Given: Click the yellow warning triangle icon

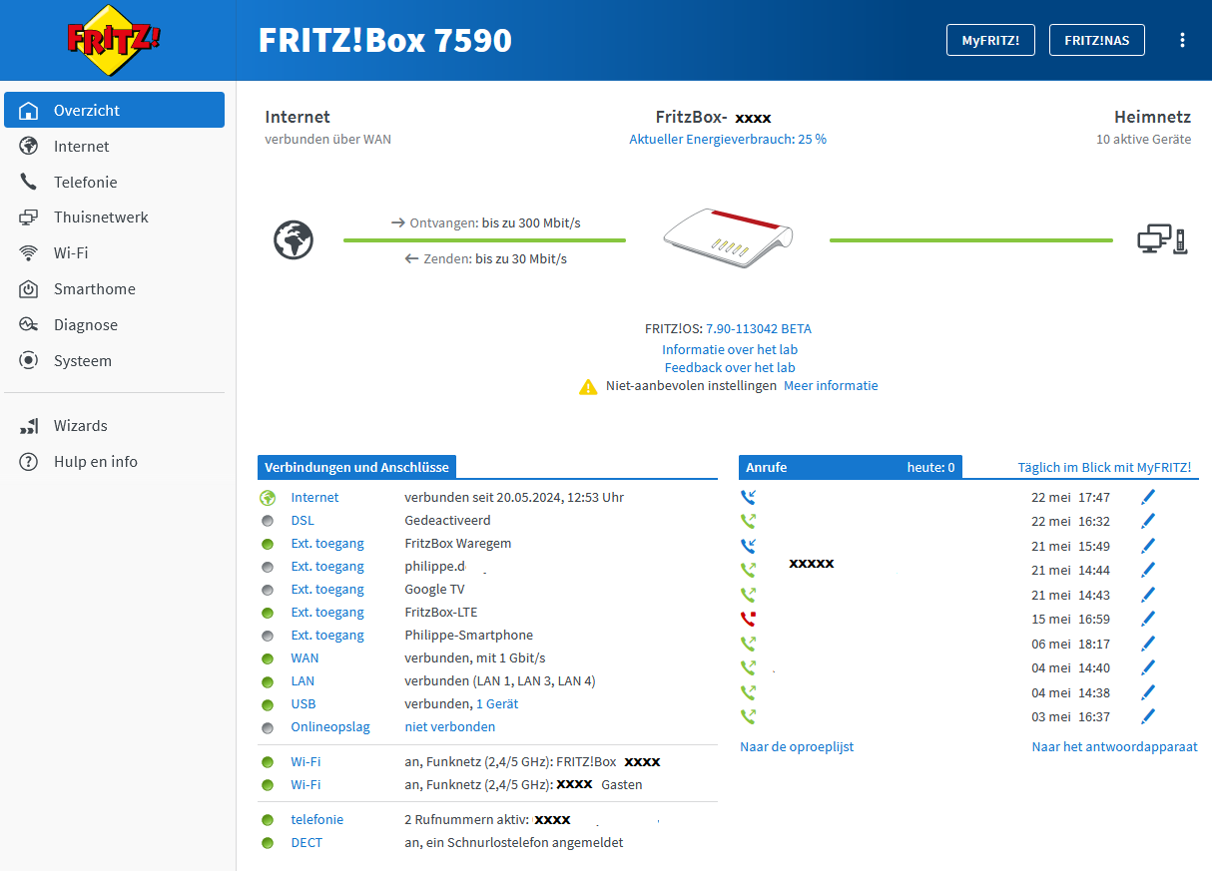Looking at the screenshot, I should click(588, 386).
